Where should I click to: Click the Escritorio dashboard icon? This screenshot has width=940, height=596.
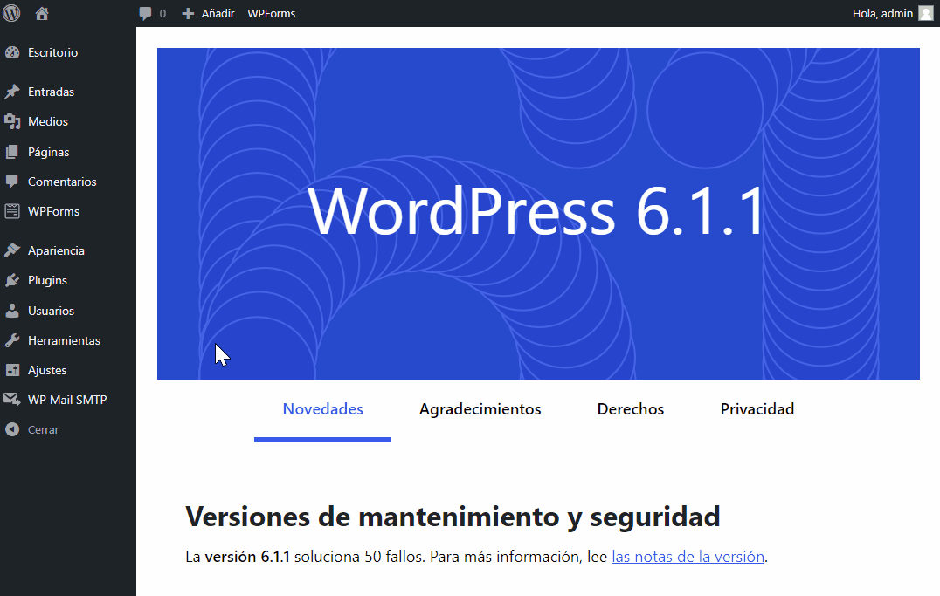click(12, 52)
